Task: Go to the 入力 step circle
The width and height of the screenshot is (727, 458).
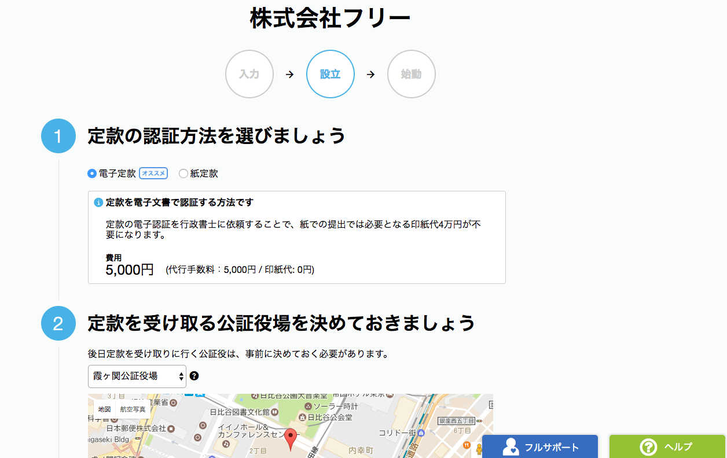Action: 249,74
